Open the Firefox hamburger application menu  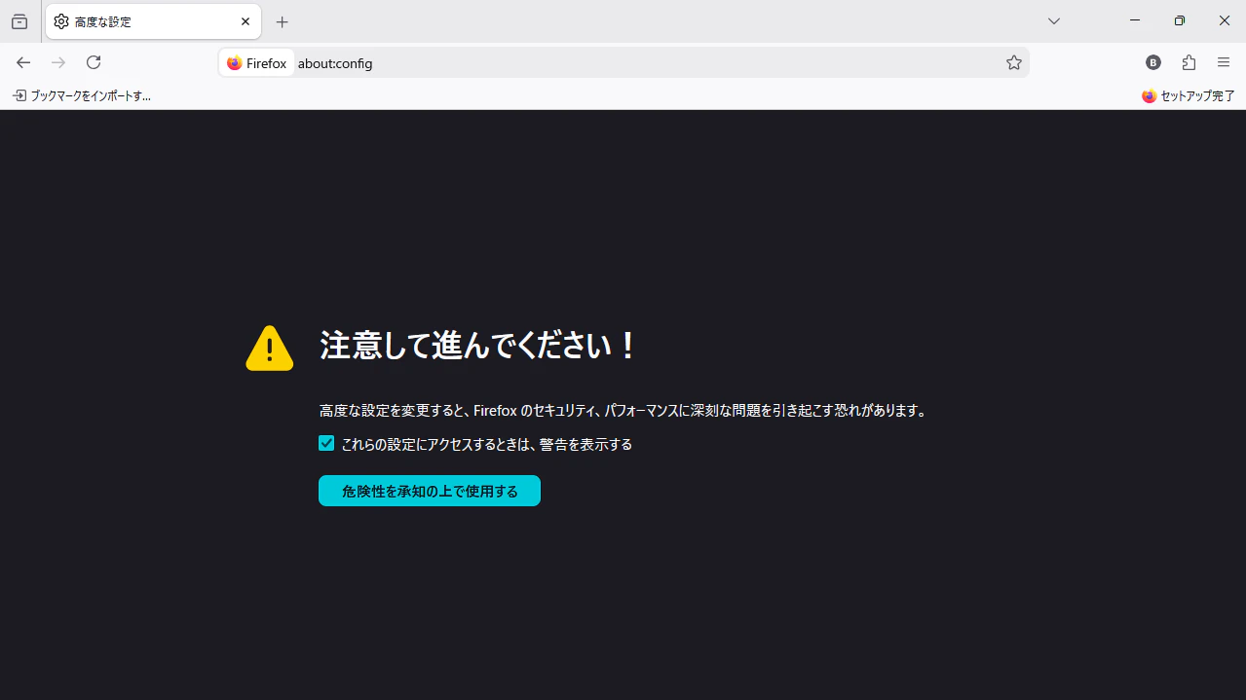click(x=1224, y=62)
